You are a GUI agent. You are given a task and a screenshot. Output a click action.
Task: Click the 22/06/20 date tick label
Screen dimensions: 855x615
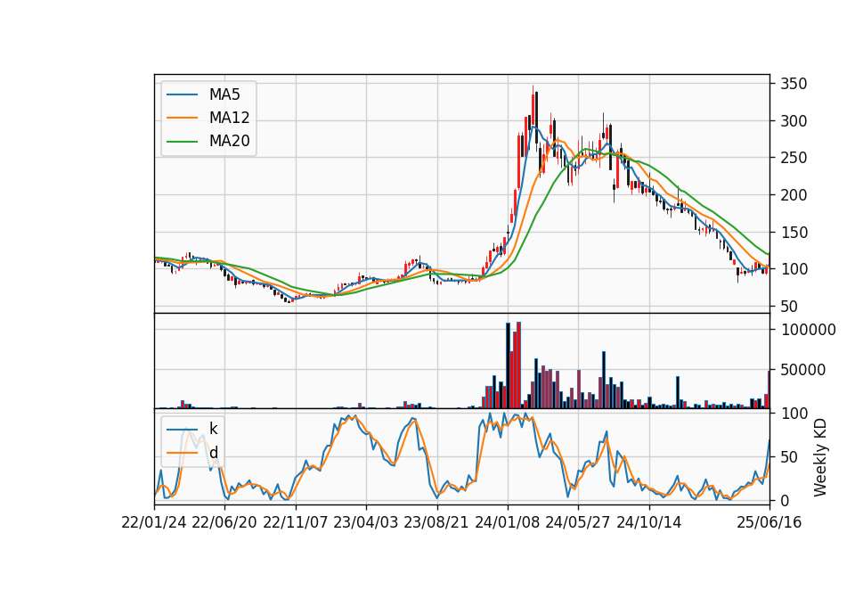[x=224, y=523]
